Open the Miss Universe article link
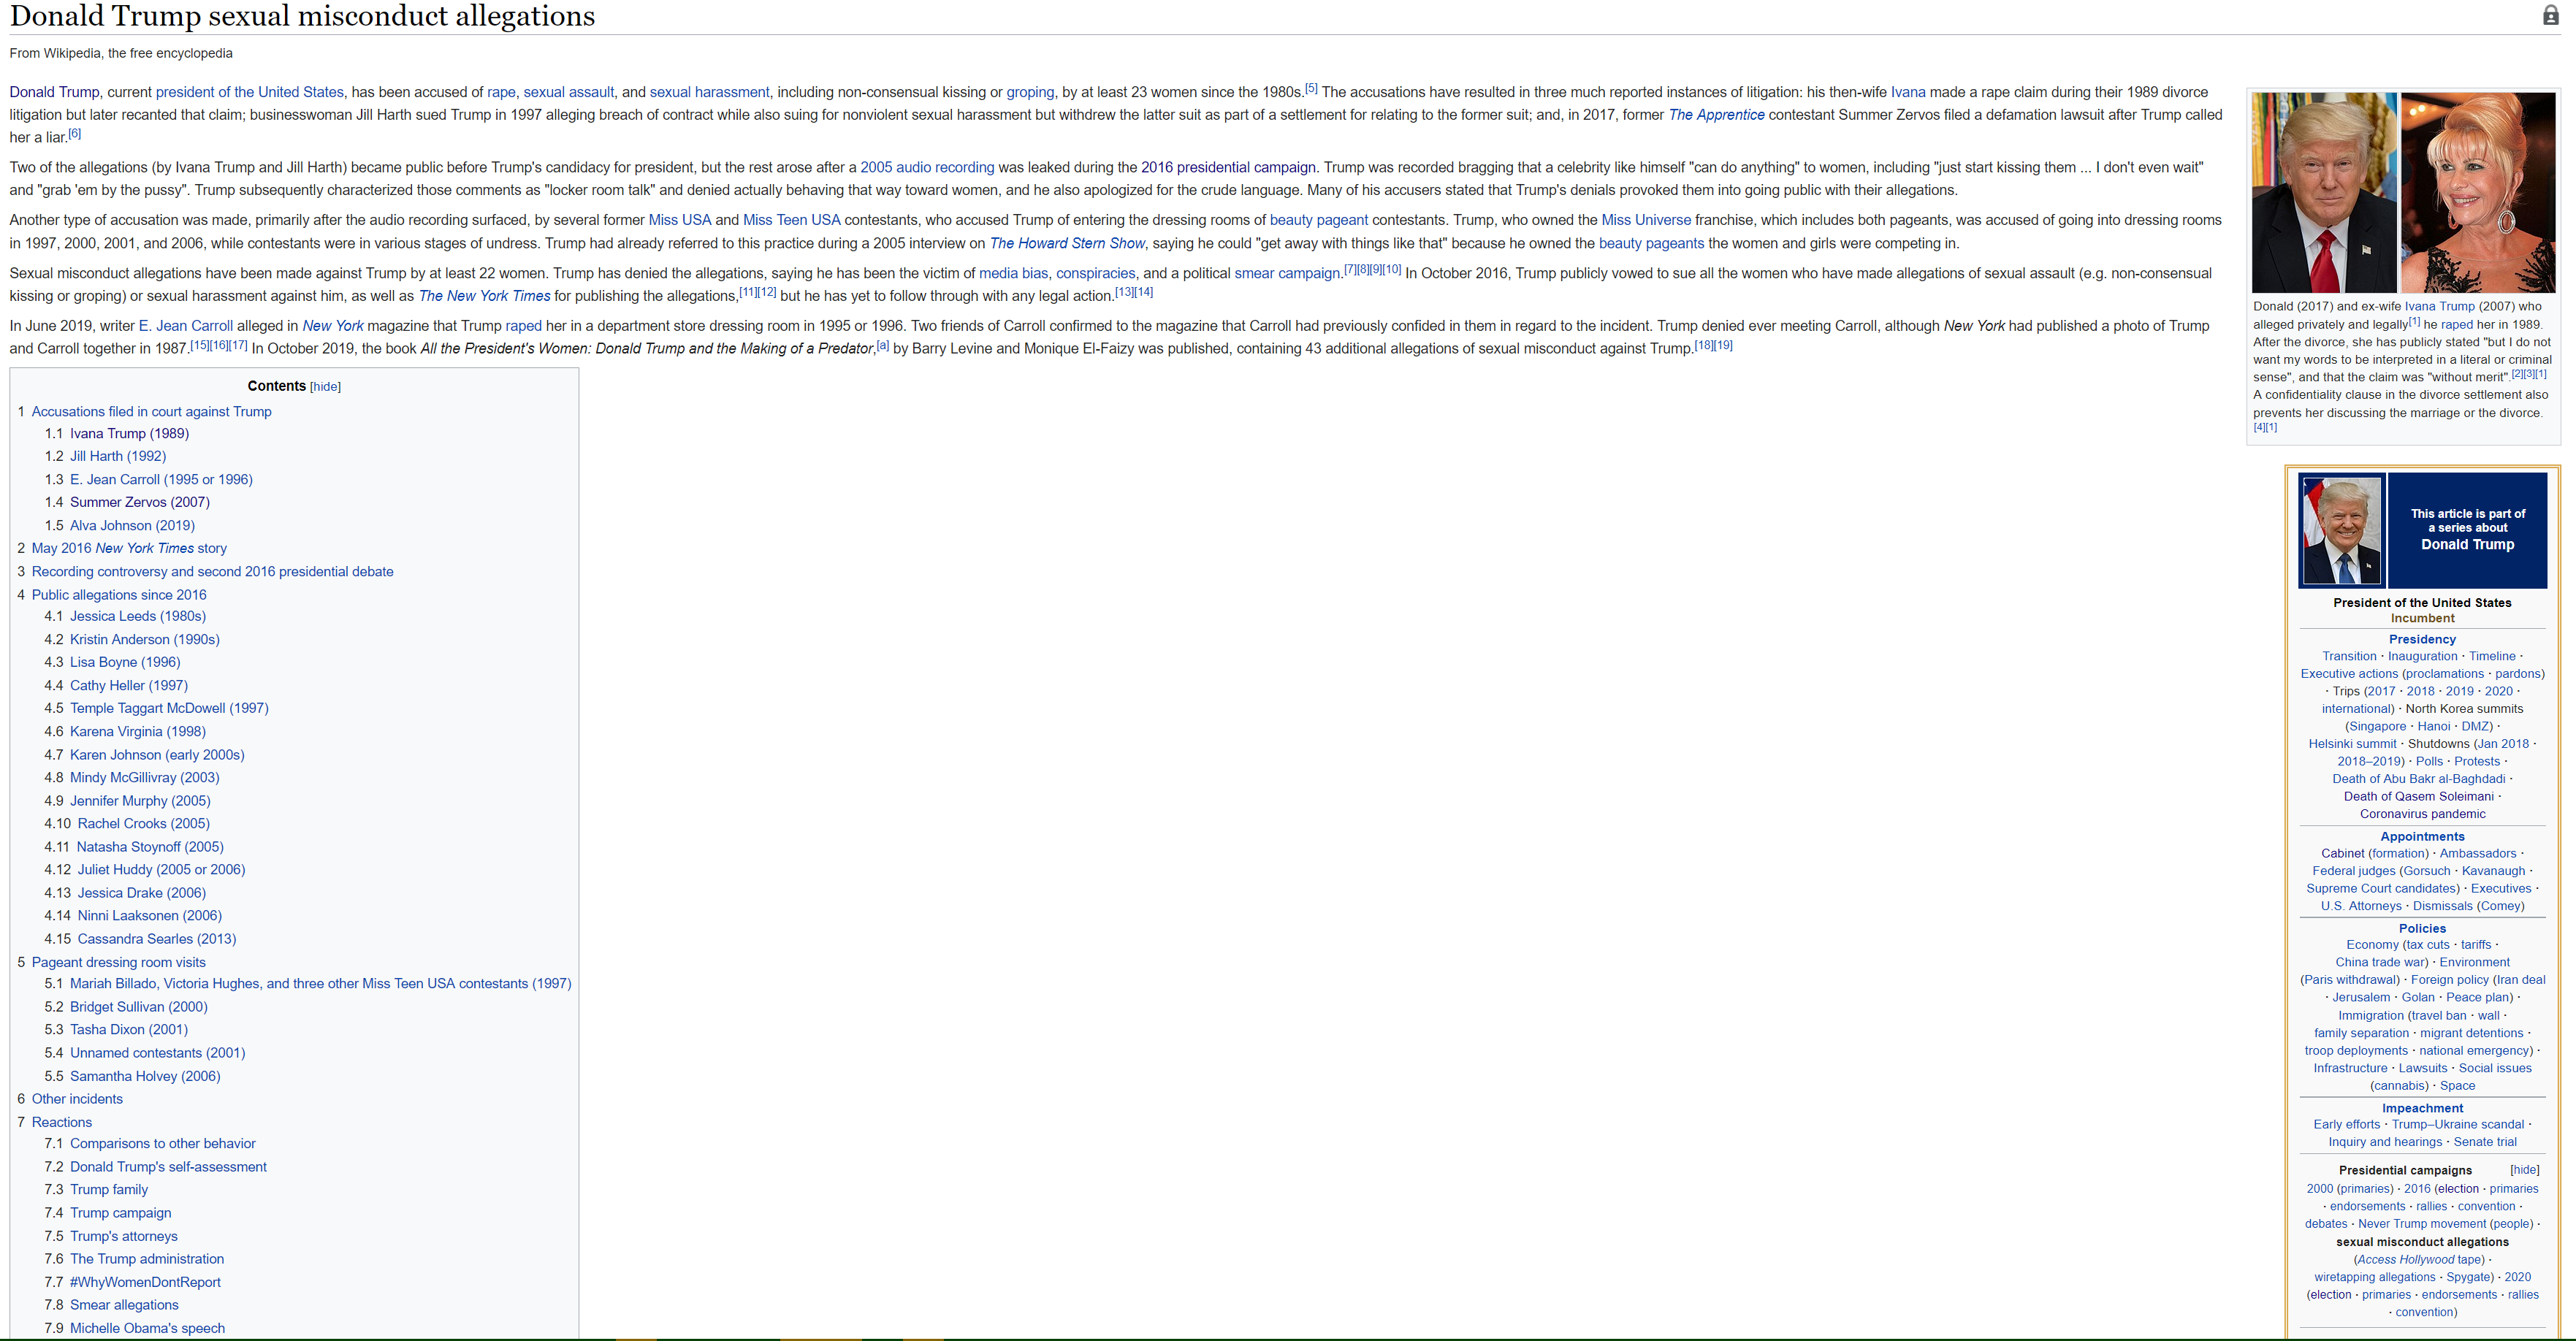The image size is (2576, 1341). point(1645,220)
